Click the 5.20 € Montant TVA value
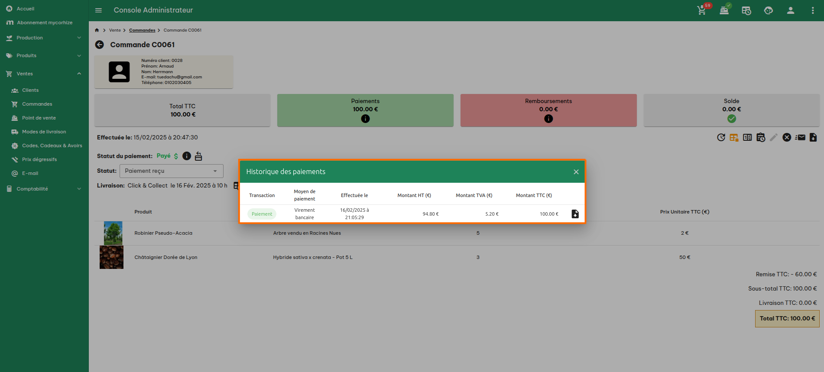The height and width of the screenshot is (372, 824). 492,214
